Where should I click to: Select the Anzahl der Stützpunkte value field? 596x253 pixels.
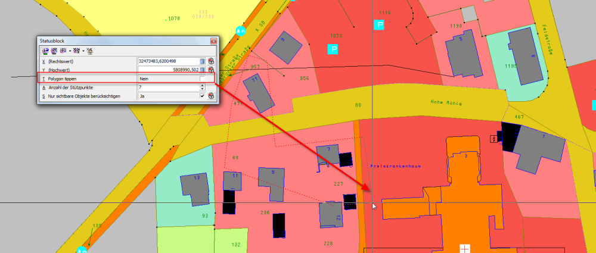click(167, 87)
